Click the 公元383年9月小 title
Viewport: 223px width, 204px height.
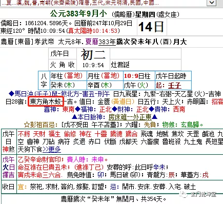pyautogui.click(x=78, y=14)
